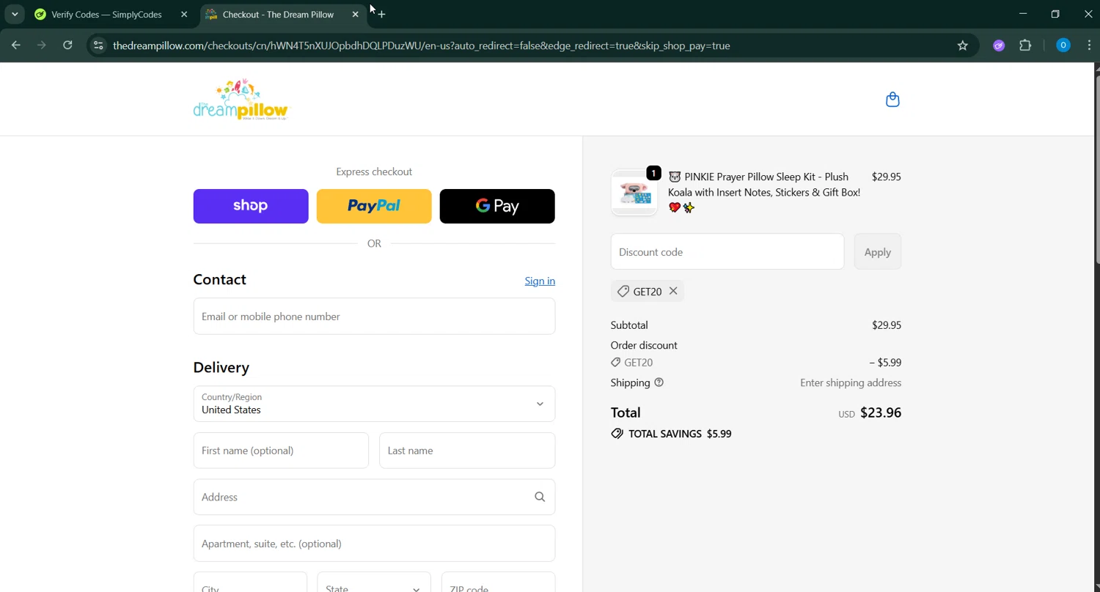Click the shipping info help icon
Image resolution: width=1100 pixels, height=592 pixels.
click(659, 382)
